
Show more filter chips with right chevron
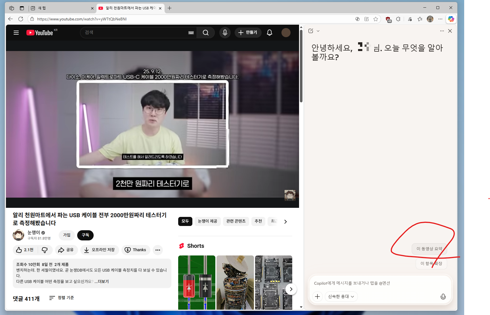(x=285, y=221)
